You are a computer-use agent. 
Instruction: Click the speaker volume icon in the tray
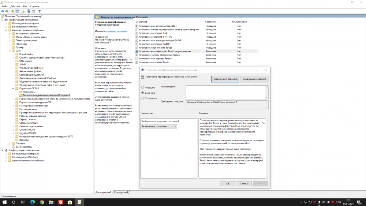[324, 202]
